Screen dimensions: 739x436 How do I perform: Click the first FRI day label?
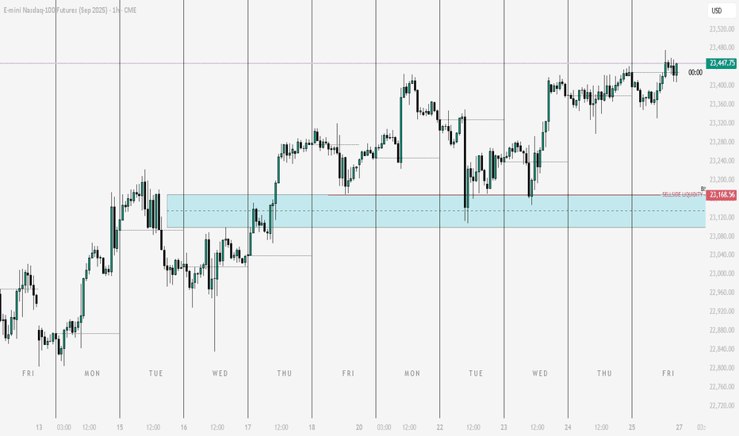coord(29,373)
